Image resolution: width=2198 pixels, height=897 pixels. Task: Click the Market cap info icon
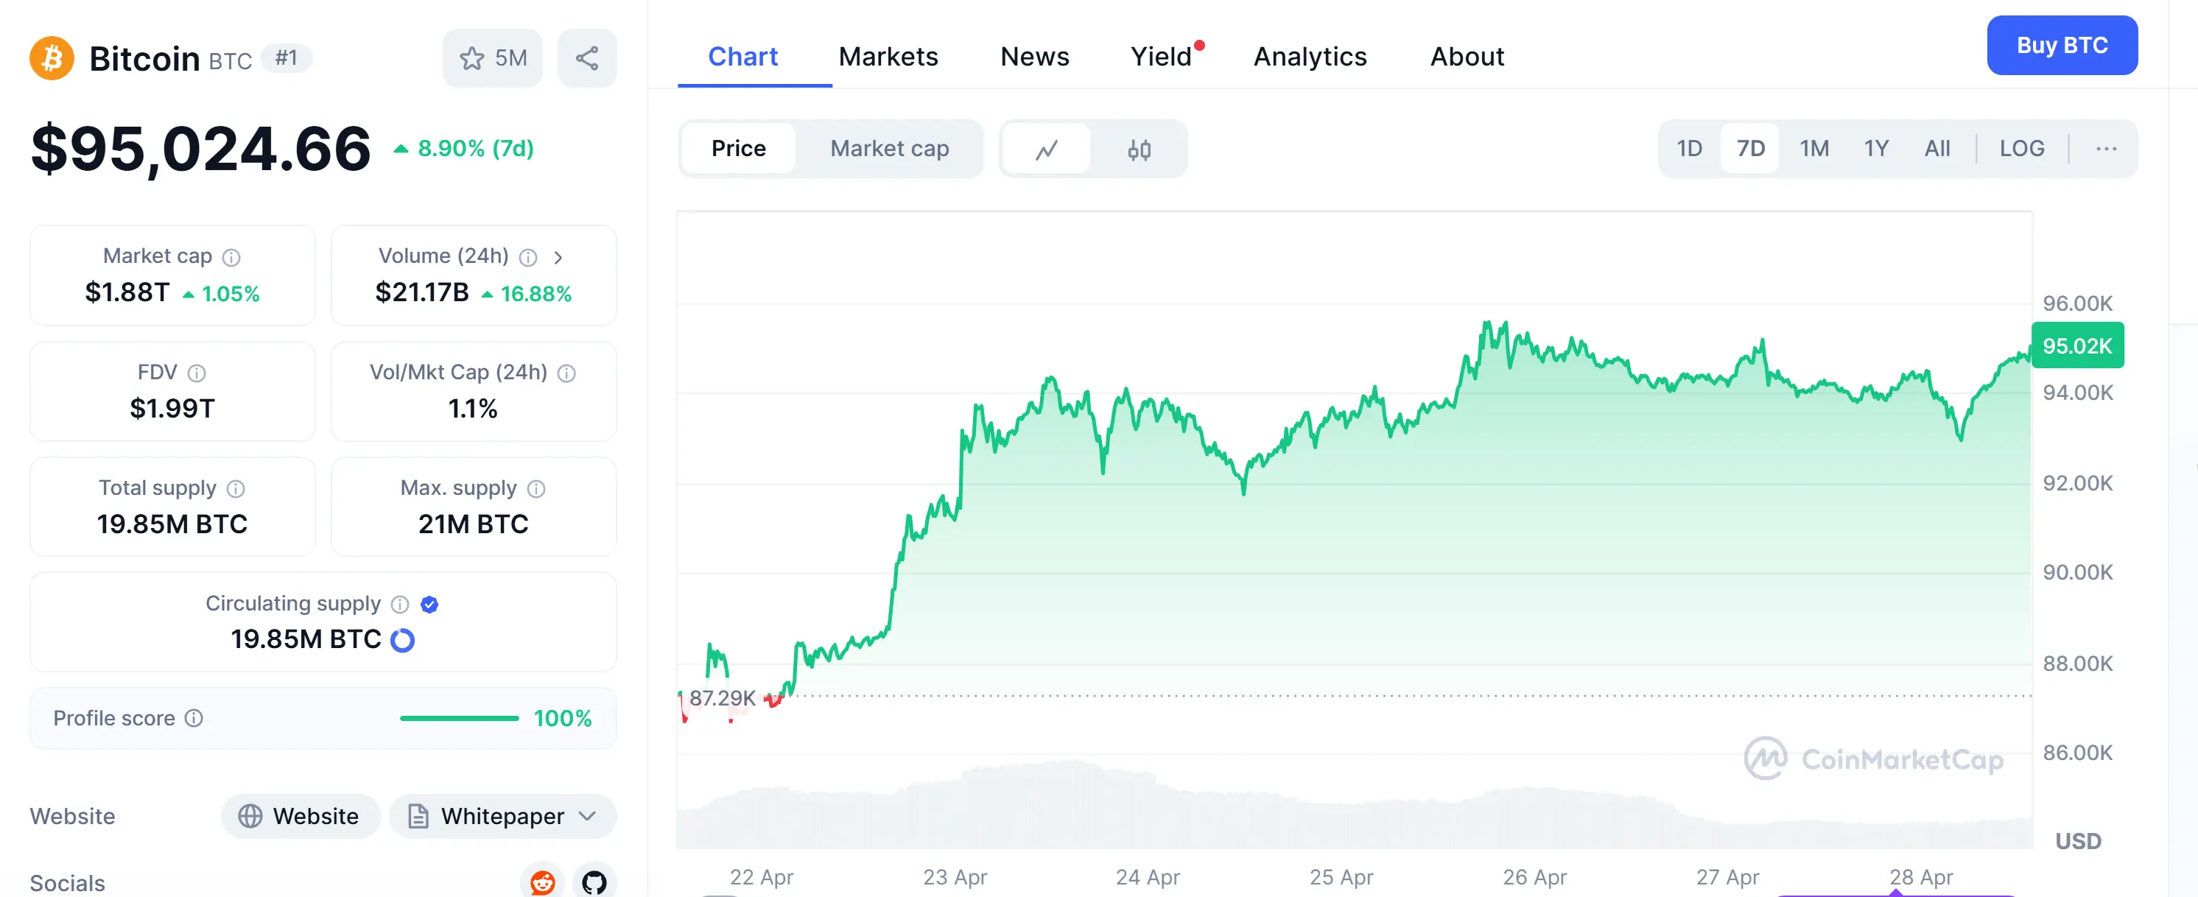pos(231,257)
